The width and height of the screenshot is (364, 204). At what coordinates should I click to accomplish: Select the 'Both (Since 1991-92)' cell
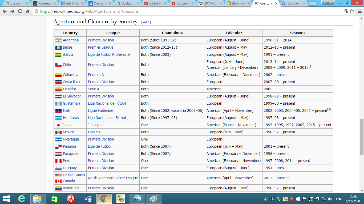click(x=172, y=40)
